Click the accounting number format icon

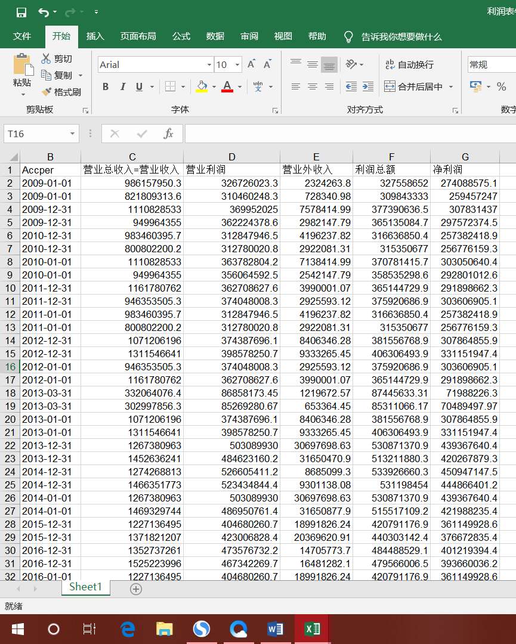coord(476,86)
